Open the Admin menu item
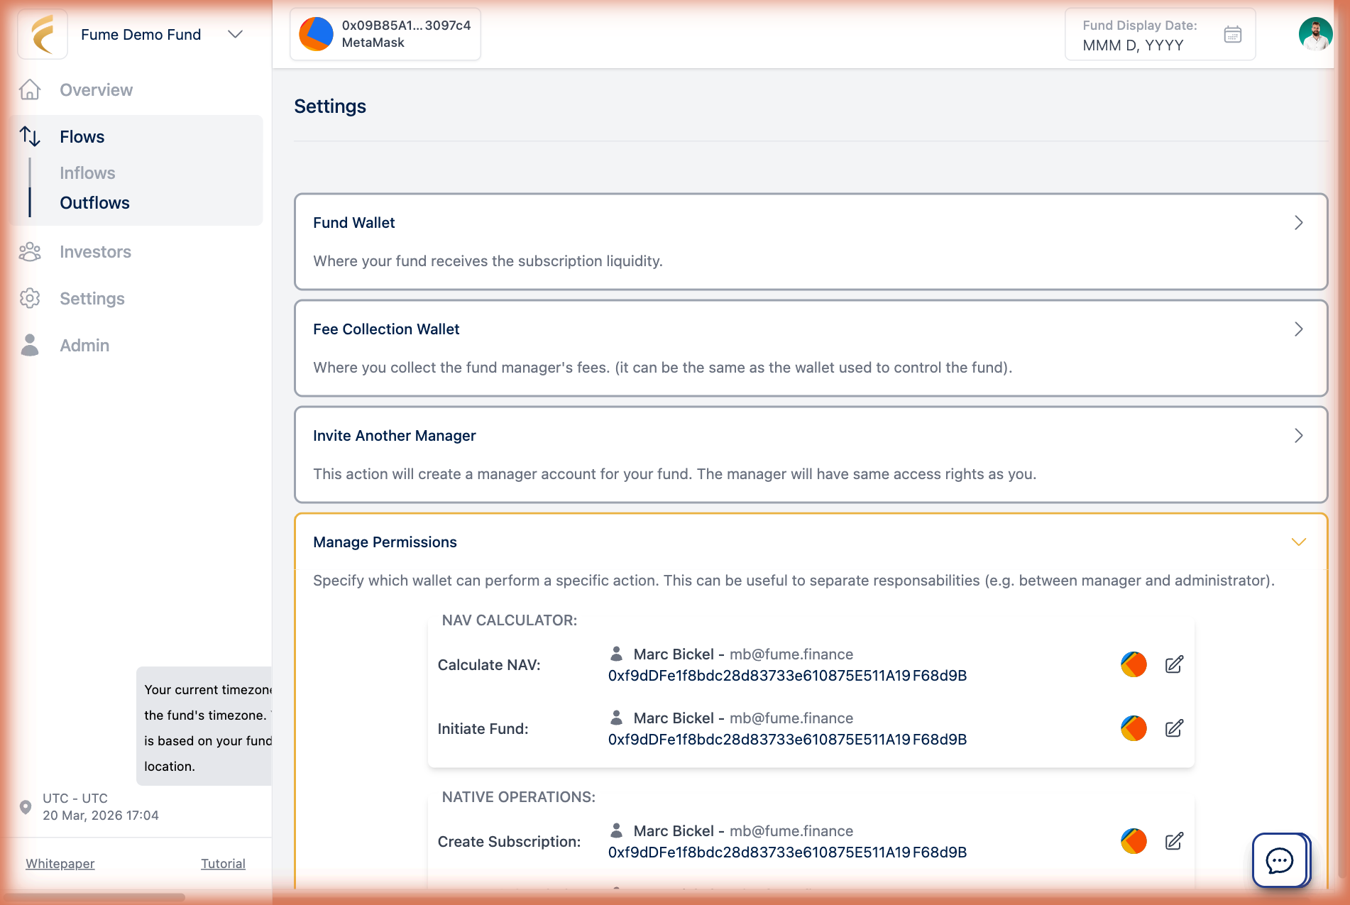1350x905 pixels. (x=84, y=346)
